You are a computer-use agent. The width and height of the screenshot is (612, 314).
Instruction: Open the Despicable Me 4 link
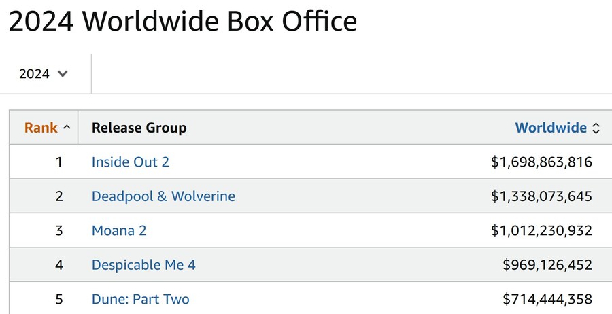(x=143, y=265)
